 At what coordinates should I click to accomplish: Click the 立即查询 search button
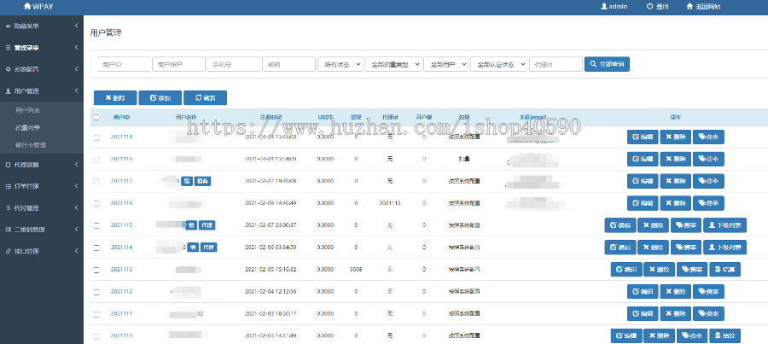point(607,64)
